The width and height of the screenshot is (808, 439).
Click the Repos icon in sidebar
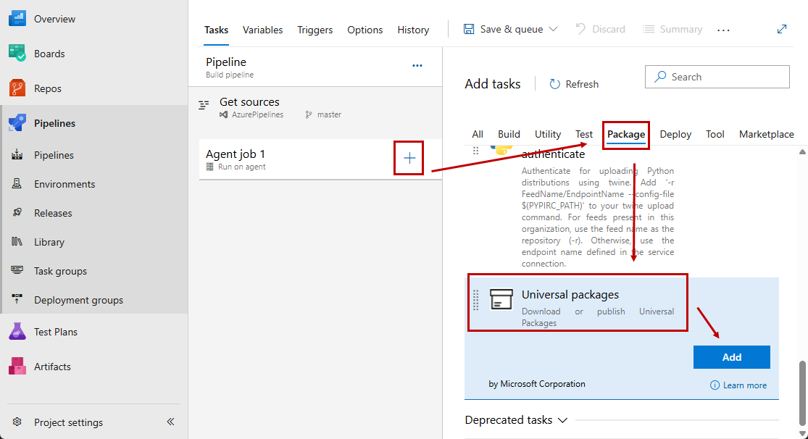point(17,88)
